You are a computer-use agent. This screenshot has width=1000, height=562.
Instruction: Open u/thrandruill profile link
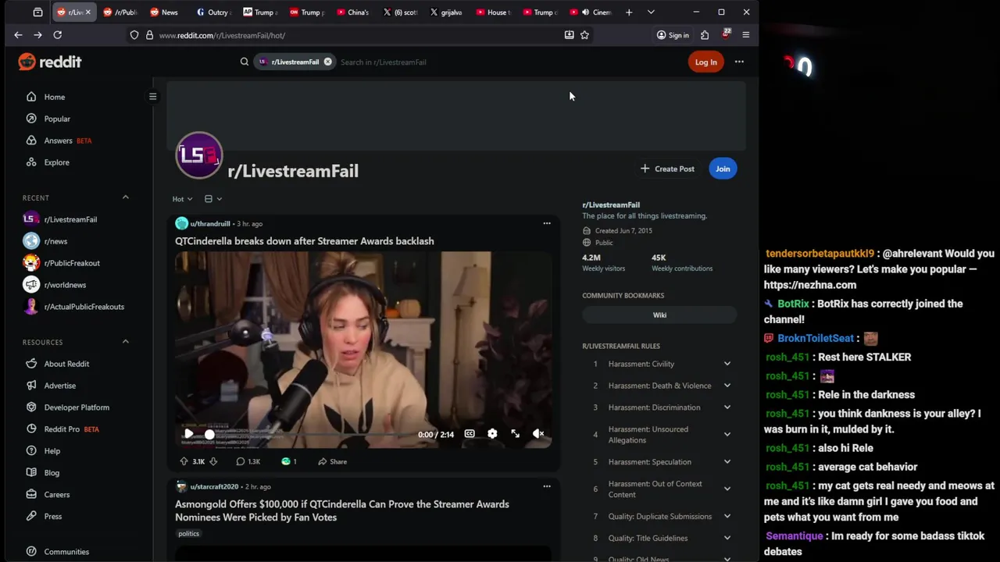(x=210, y=224)
